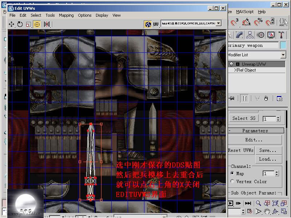
Task: Open the Hierarchy panel icon
Action: tap(250, 35)
